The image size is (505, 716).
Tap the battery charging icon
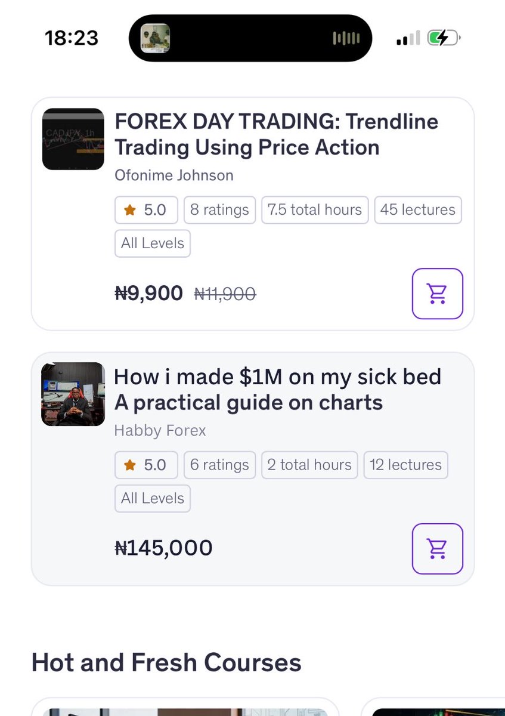(444, 39)
